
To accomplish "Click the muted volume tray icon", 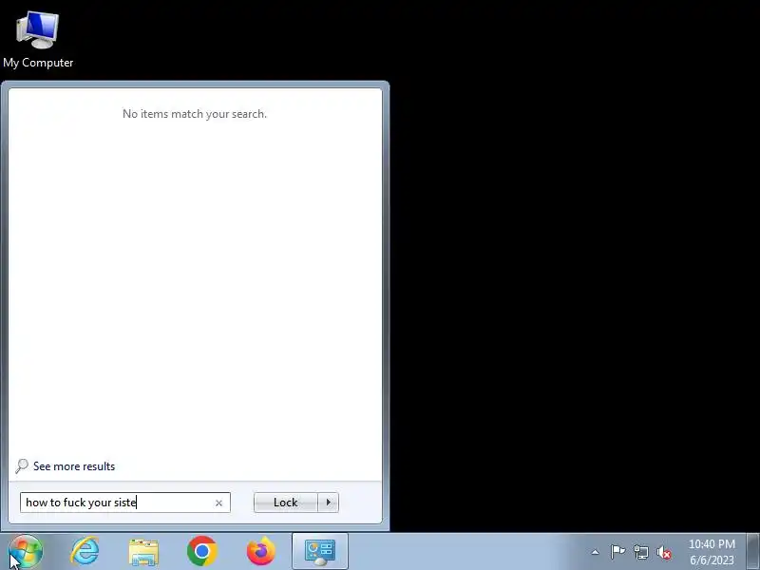I will pyautogui.click(x=664, y=552).
